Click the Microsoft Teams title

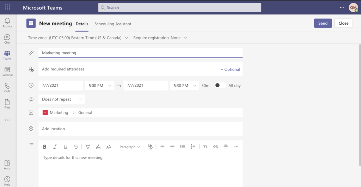[x=43, y=8]
